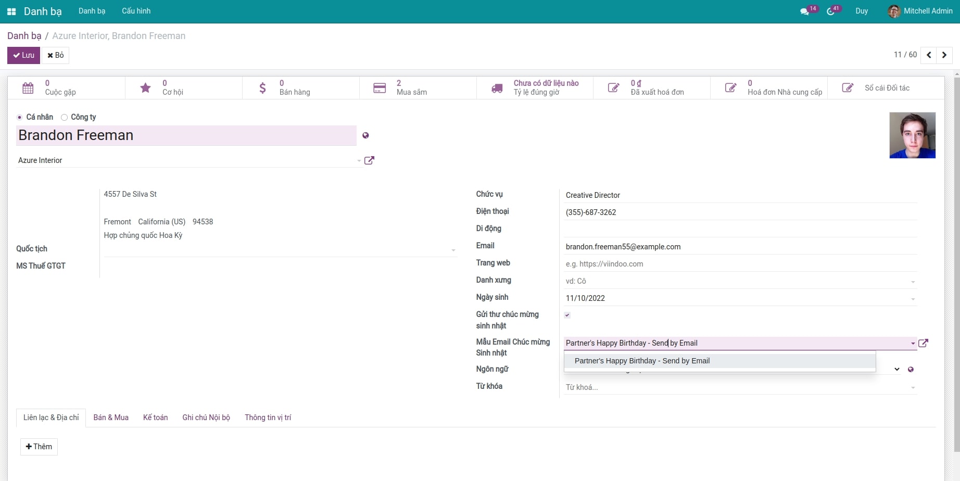Open the apps grid menu icon
960x481 pixels.
pos(11,11)
